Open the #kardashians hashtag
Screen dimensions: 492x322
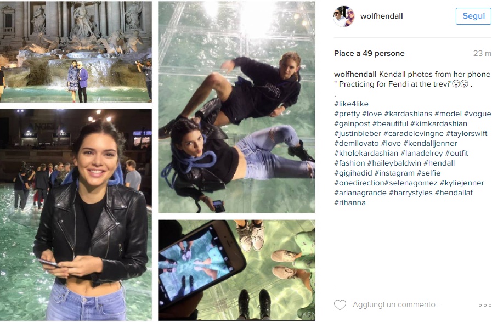click(408, 114)
